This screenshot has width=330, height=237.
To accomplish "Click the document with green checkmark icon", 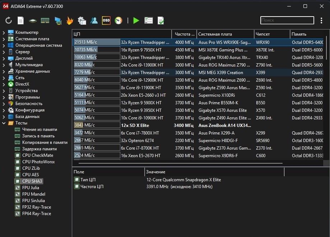I will click(161, 21).
